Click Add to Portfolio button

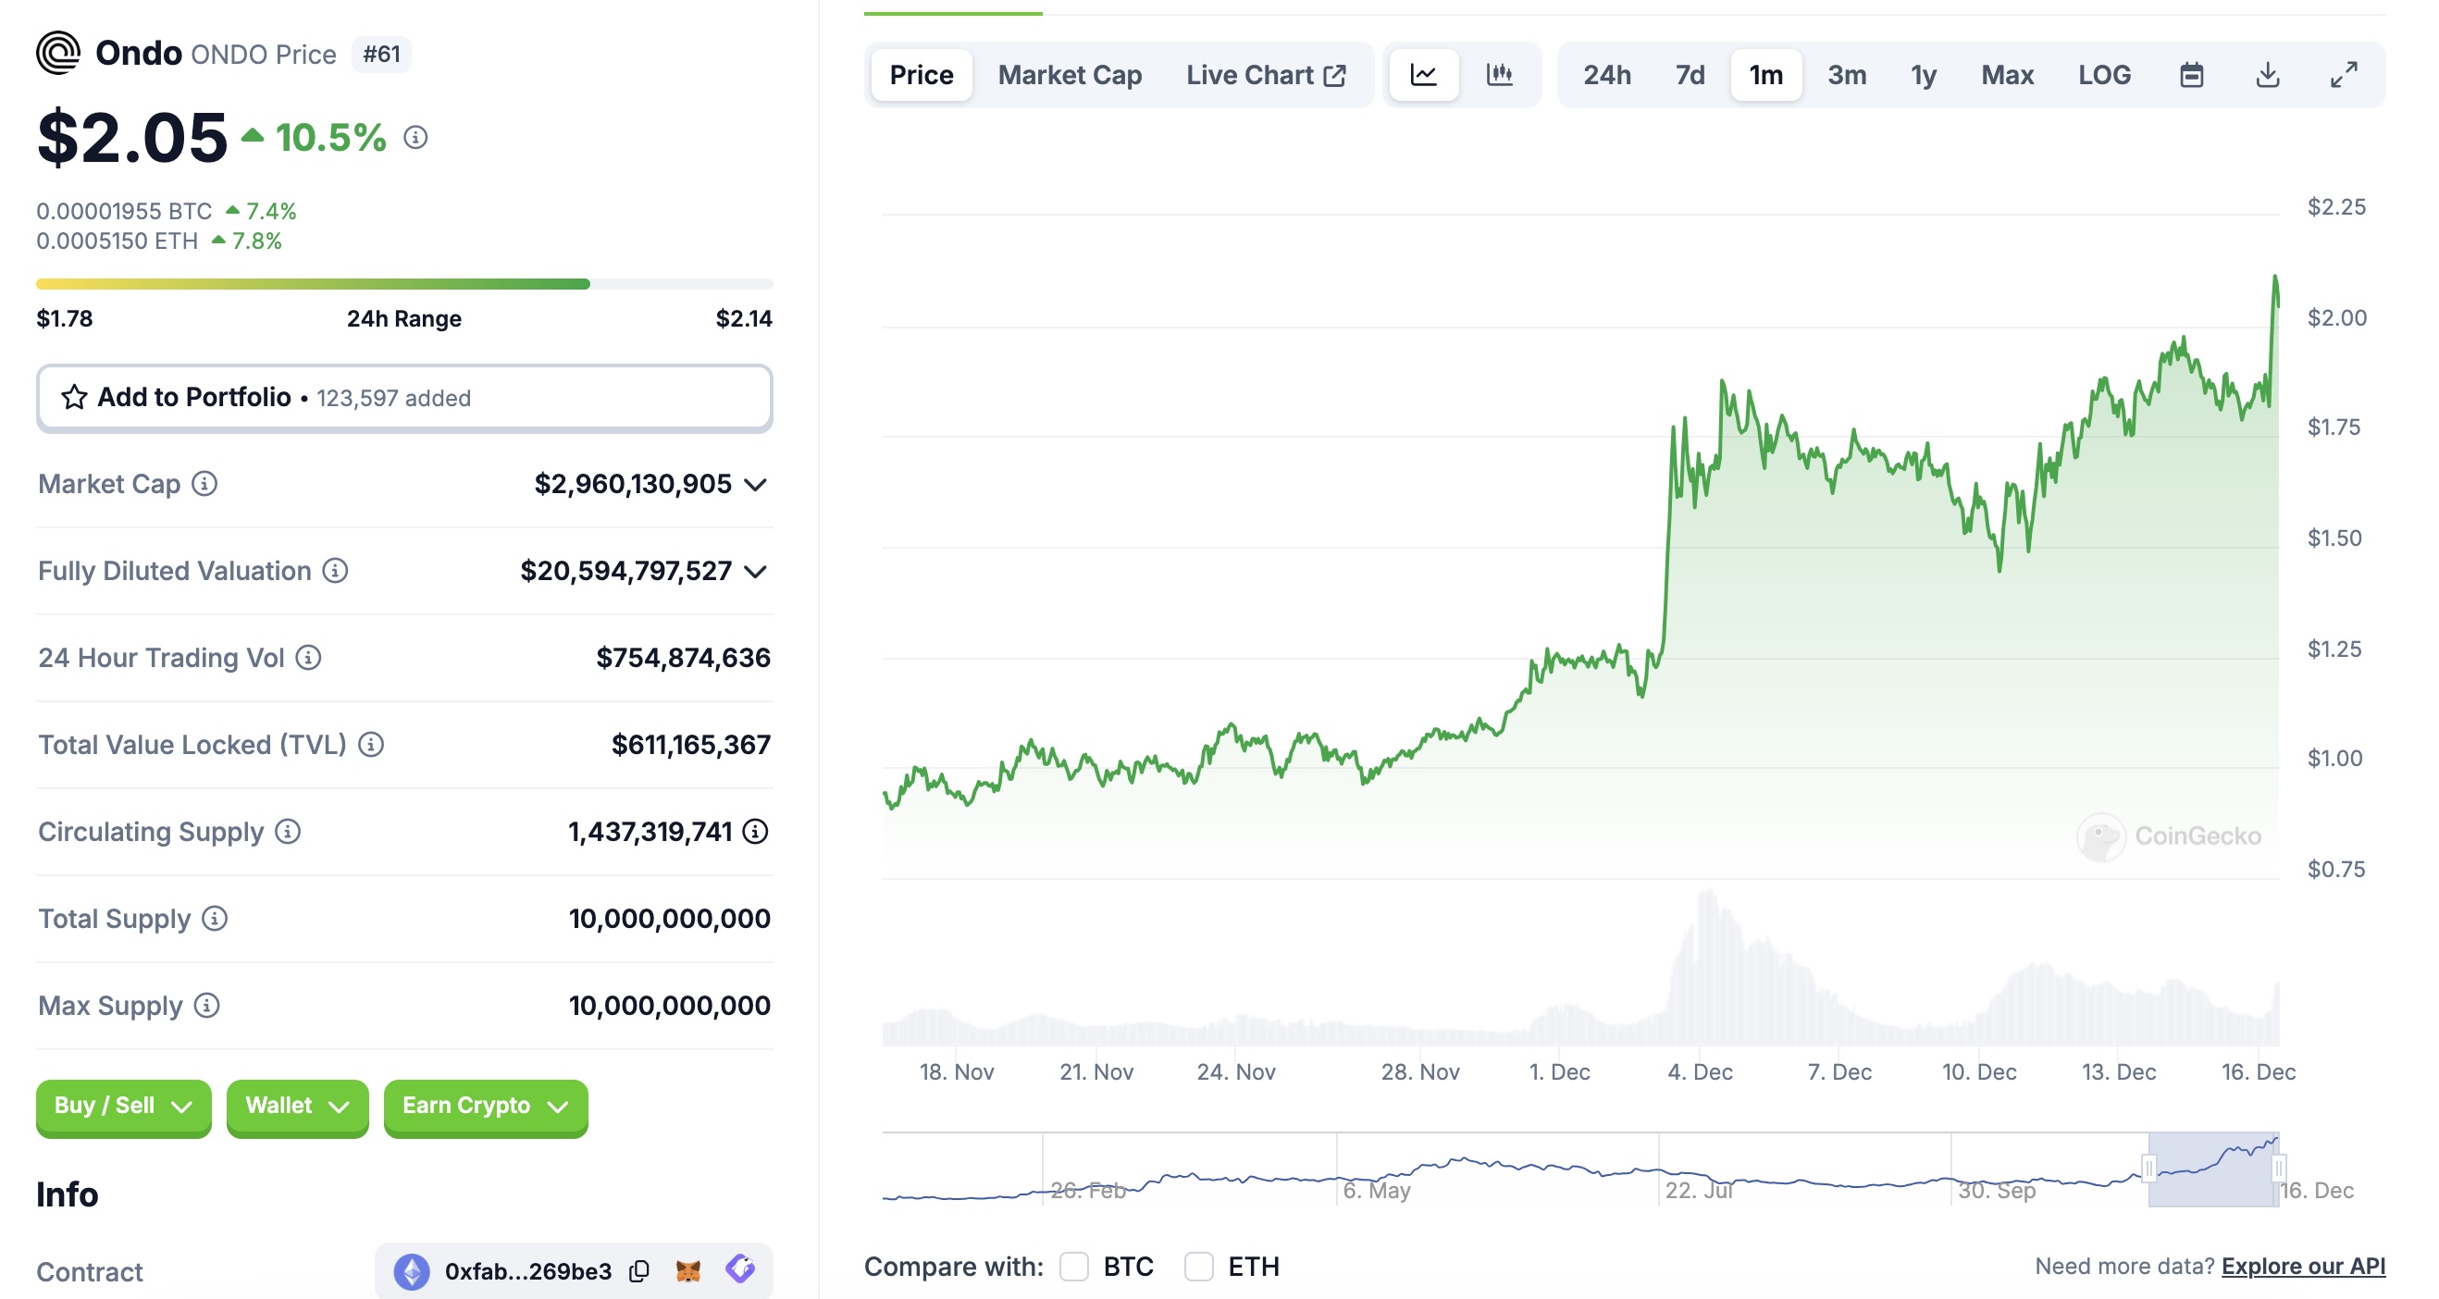tap(404, 398)
